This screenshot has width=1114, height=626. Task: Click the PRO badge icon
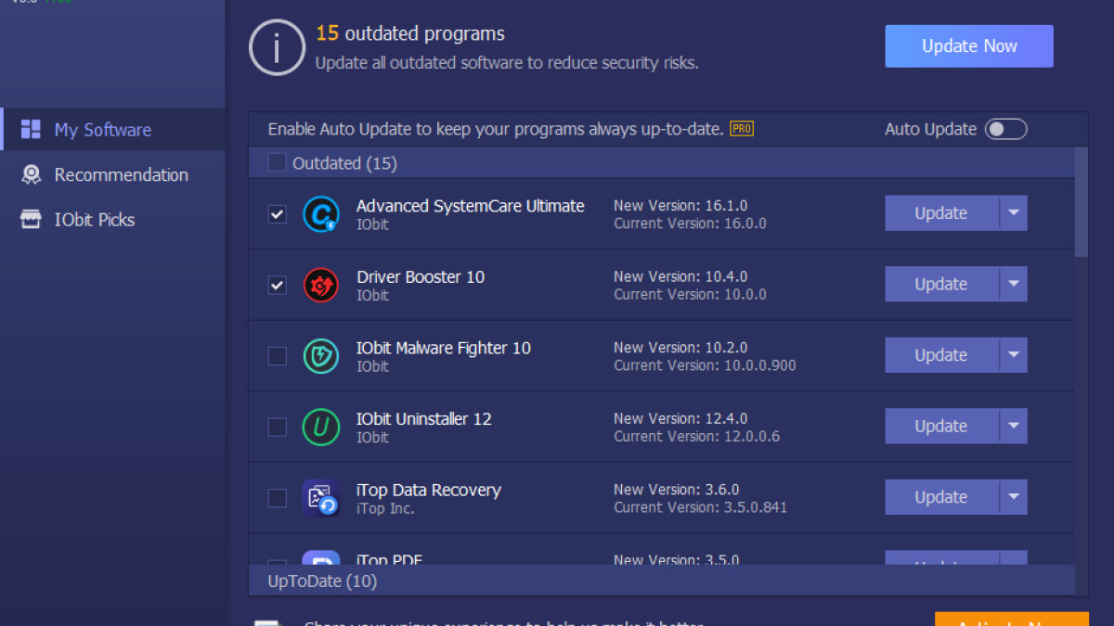tap(742, 129)
